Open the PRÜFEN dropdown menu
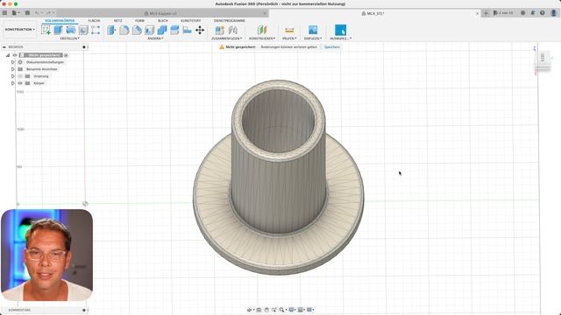 coord(289,38)
